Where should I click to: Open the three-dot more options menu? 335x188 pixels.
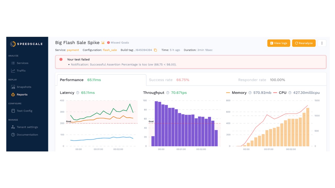[x=322, y=43]
